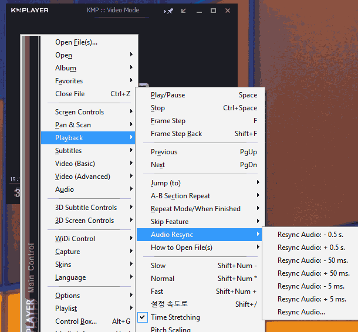Open Skip Feature submenu
Image resolution: width=358 pixels, height=332 pixels.
pos(200,221)
